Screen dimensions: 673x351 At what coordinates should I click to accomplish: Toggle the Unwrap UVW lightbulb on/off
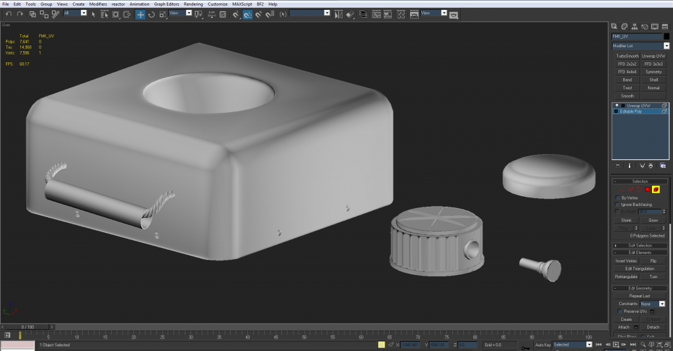coord(616,105)
